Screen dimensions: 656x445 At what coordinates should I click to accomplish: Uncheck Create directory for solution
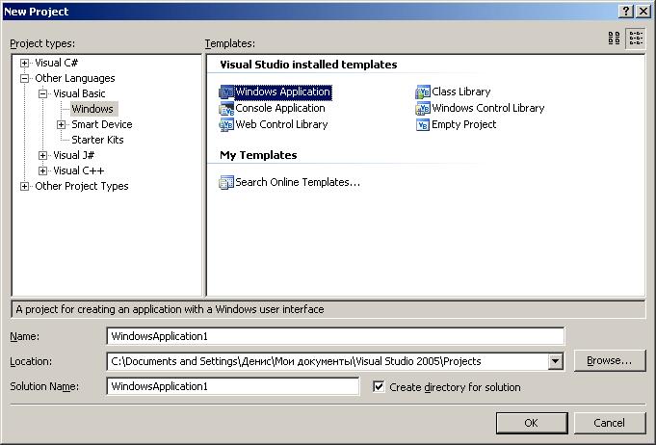tap(379, 387)
